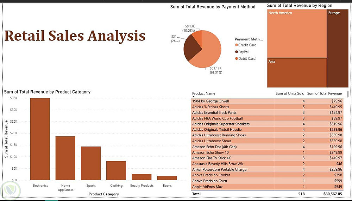352x201 pixels.
Task: Click PayPal legend color marker
Action: [x=237, y=52]
